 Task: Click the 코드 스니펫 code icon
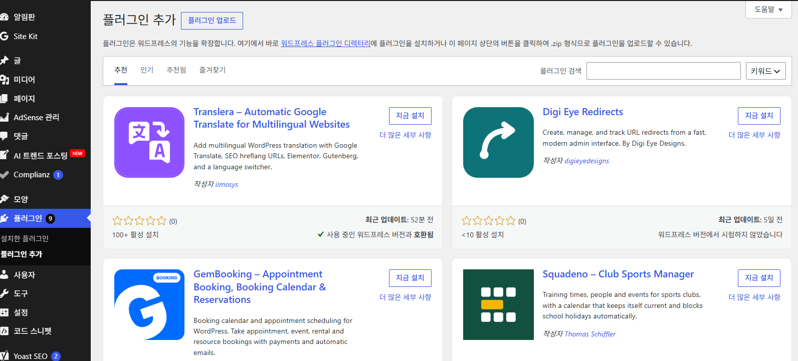click(5, 331)
